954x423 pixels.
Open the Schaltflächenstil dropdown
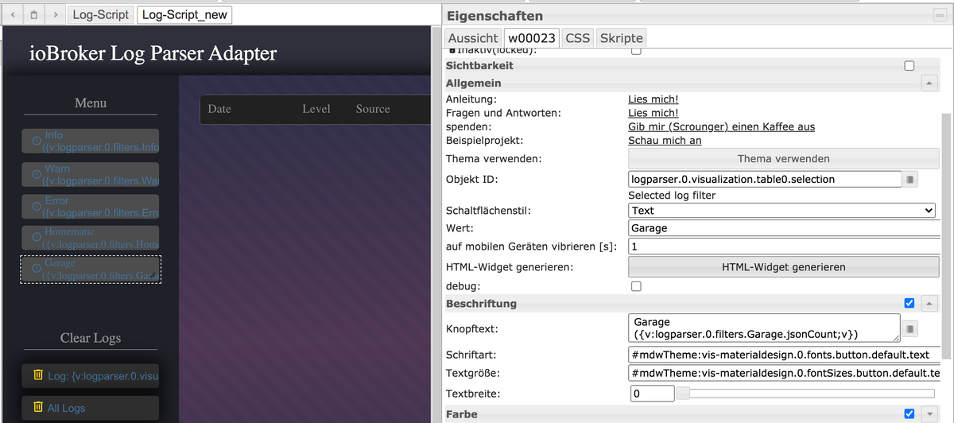pyautogui.click(x=782, y=211)
